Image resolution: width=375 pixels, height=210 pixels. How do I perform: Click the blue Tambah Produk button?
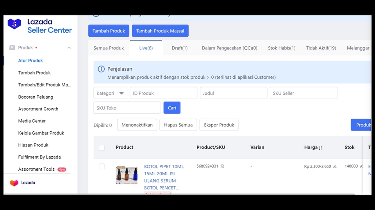click(x=109, y=31)
